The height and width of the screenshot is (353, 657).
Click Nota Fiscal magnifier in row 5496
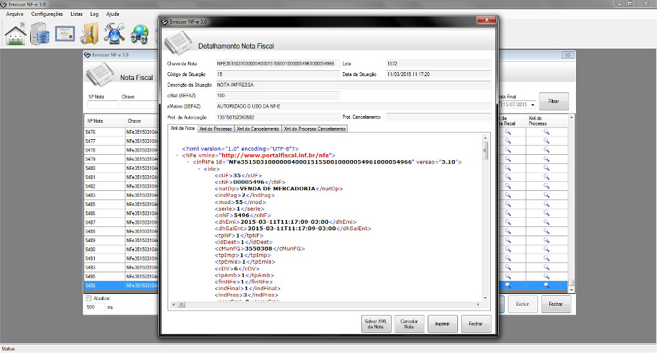click(x=508, y=286)
